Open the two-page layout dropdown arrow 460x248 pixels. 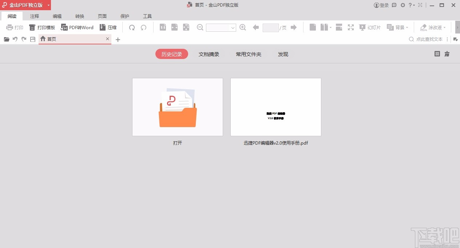pyautogui.click(x=331, y=28)
